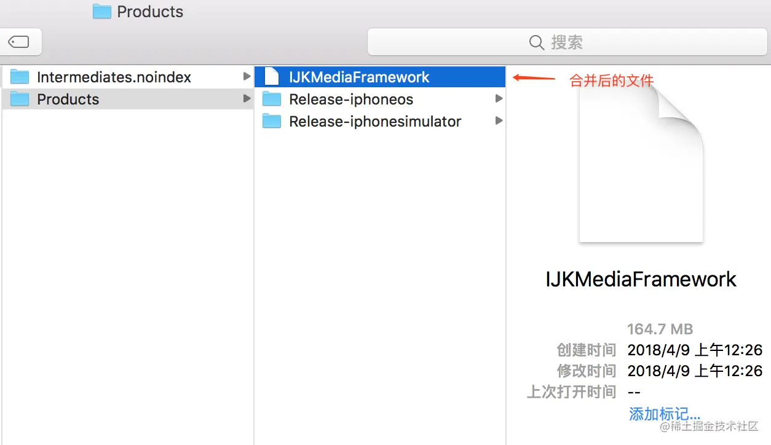Click the Products folder icon in title bar
The image size is (771, 445).
tap(102, 11)
